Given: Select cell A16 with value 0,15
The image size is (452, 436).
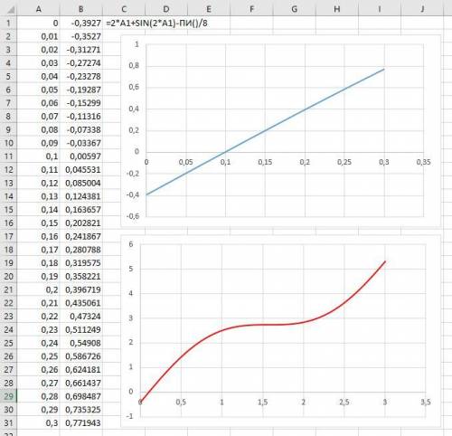Looking at the screenshot, I should click(x=38, y=223).
